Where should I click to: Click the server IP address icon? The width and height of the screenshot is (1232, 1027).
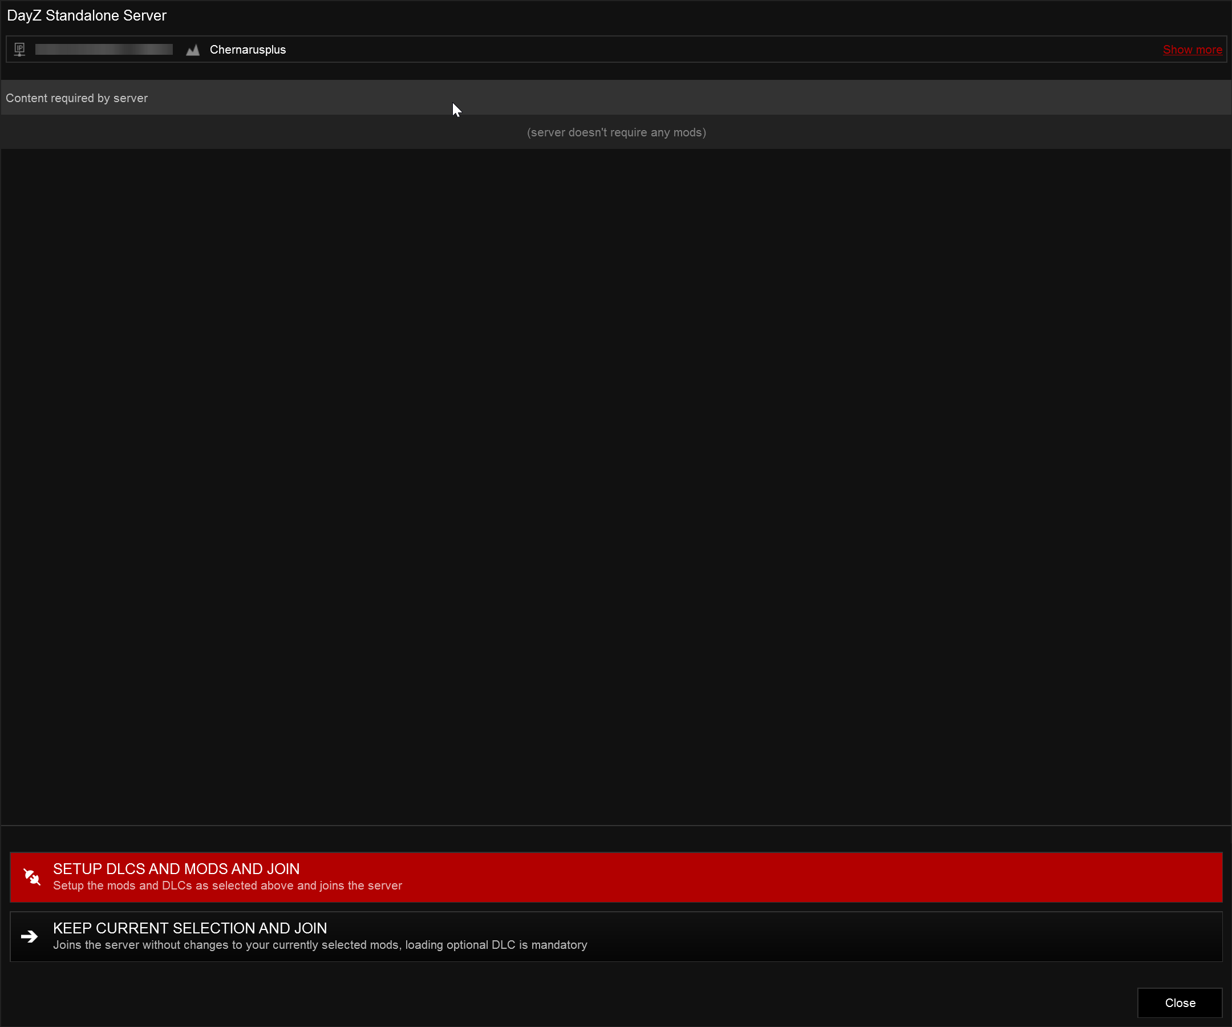pos(19,49)
